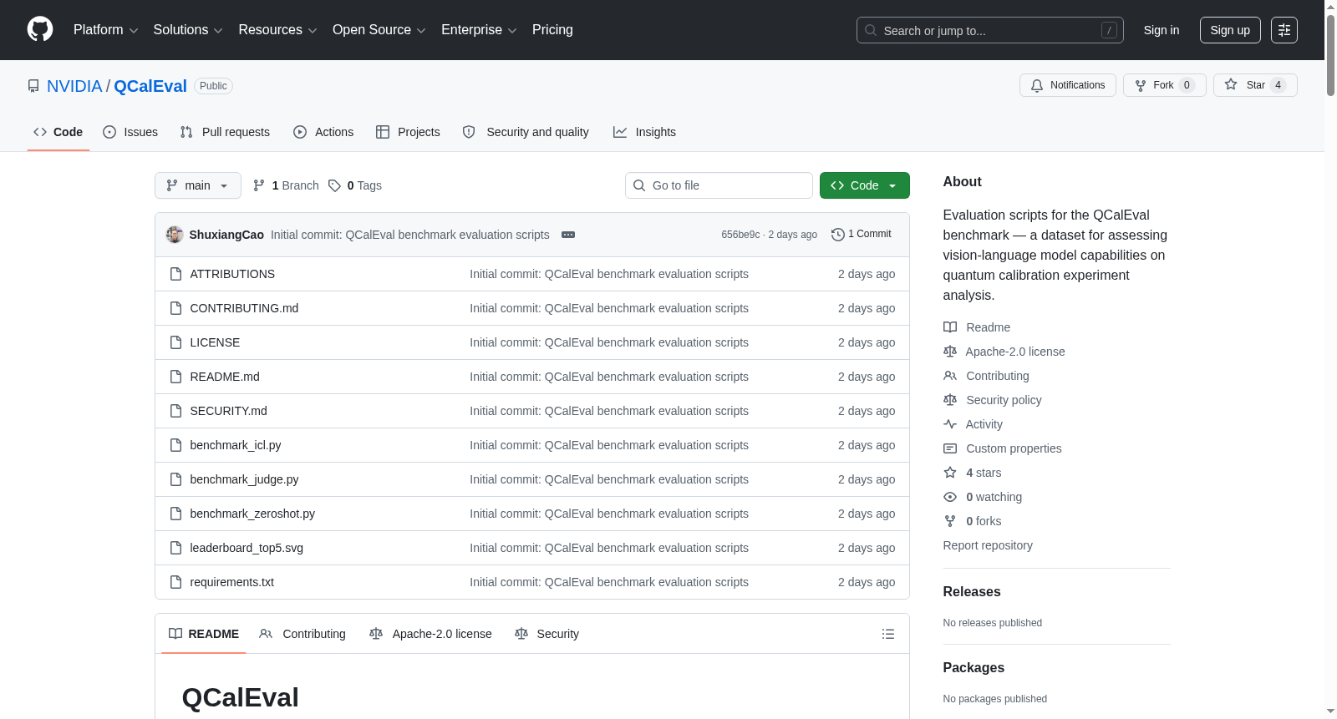
Task: Click the Pricing link
Action: [x=552, y=30]
